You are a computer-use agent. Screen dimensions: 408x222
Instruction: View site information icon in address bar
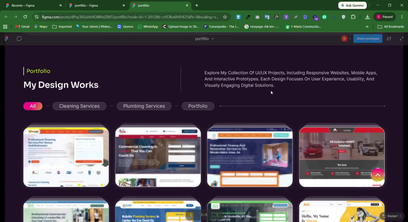point(36,17)
